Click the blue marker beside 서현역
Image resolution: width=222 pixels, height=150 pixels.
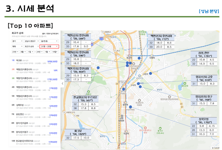click(151, 73)
